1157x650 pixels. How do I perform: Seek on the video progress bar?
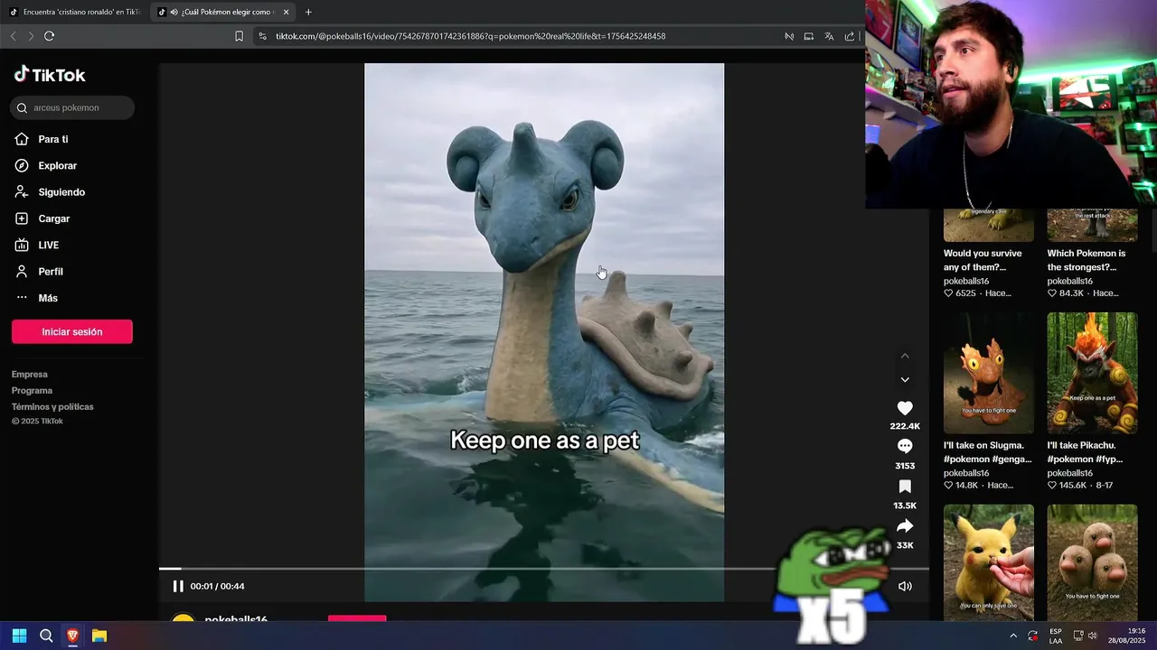544,569
